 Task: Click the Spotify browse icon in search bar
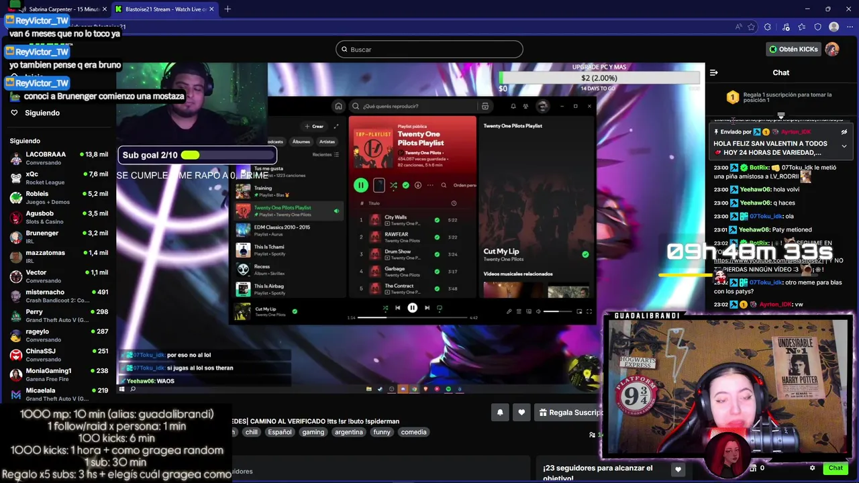(x=485, y=106)
